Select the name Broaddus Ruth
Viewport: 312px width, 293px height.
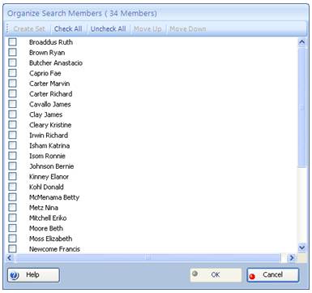51,42
